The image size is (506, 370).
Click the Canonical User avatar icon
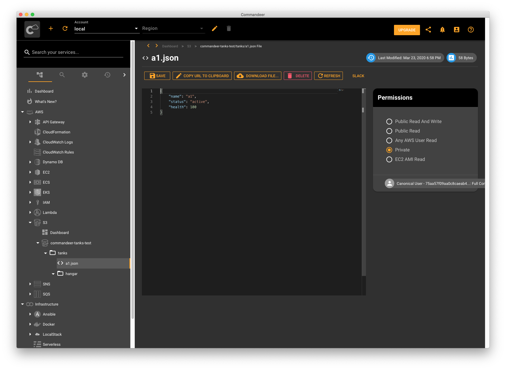390,183
